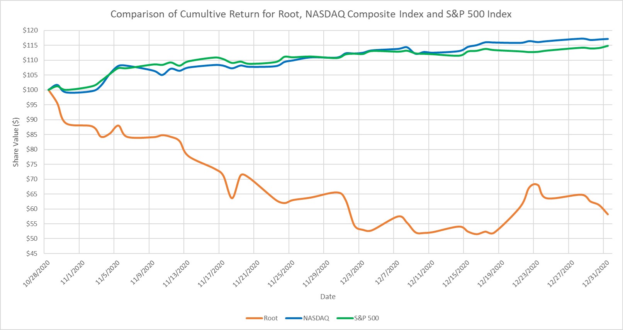Select the $120 y-axis tick label
623x330 pixels.
click(x=30, y=31)
